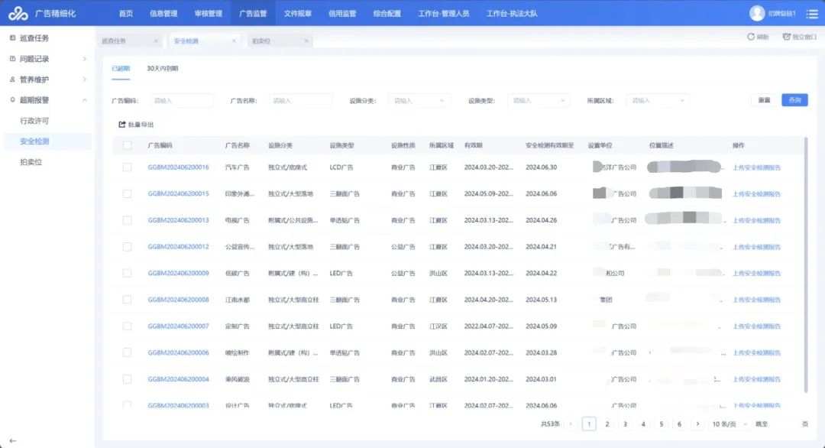The image size is (825, 448).
Task: Switch to the 30天内到期 tab
Action: point(162,69)
